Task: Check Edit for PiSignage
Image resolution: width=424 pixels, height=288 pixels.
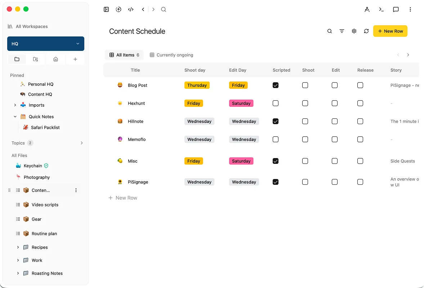Action: click(x=335, y=182)
